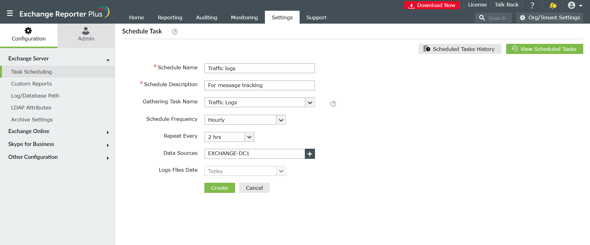The image size is (590, 245).
Task: Select Task Scheduling in sidebar
Action: click(x=57, y=72)
